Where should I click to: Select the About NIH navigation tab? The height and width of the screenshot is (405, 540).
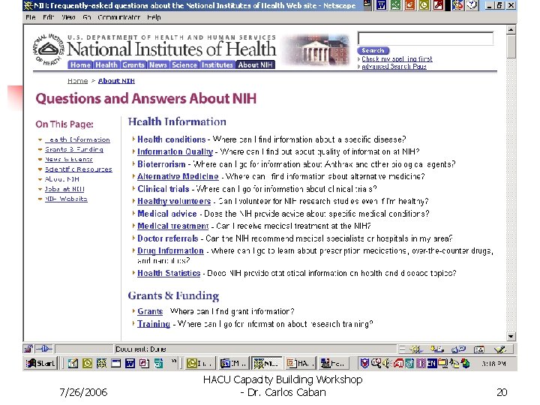[x=255, y=64]
